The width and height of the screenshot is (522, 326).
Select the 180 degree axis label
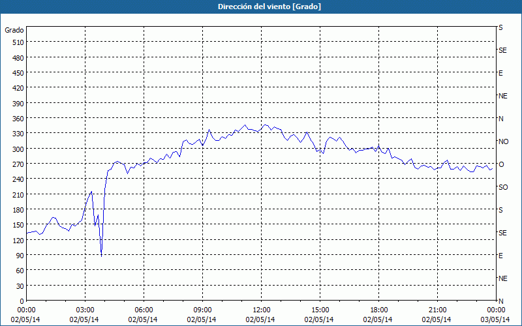point(19,210)
